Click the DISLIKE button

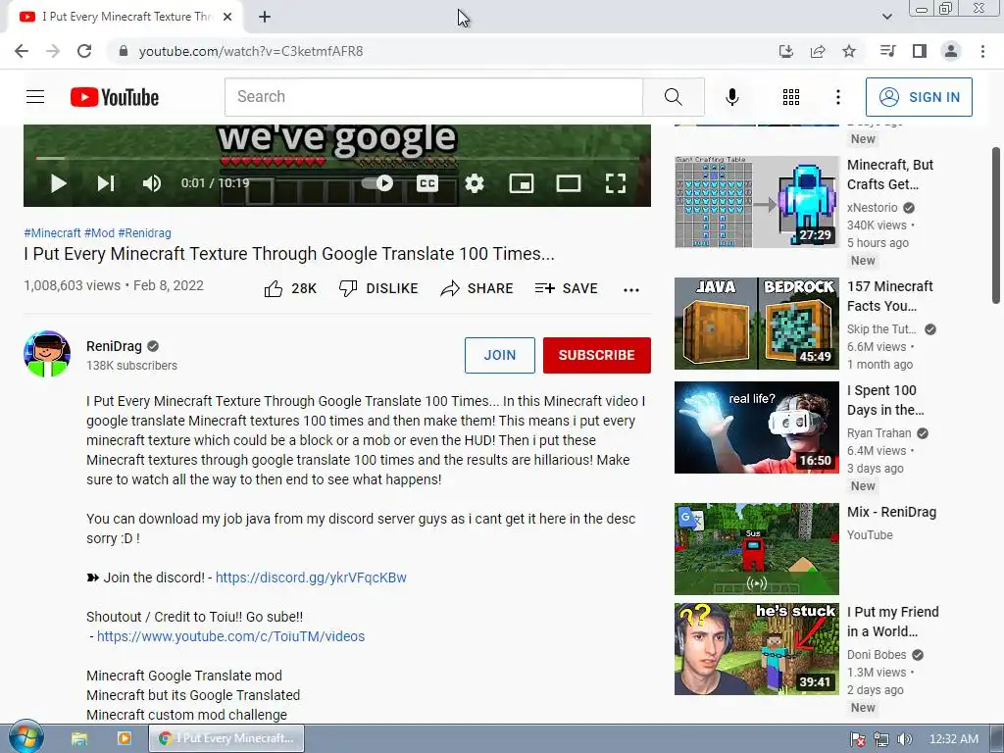coord(378,289)
